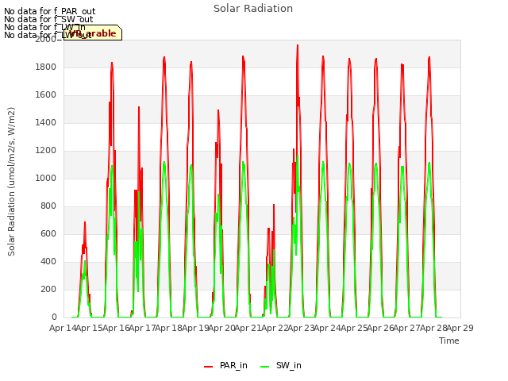Screen dimensions: 508x381
Task: Click the red PAR_in legend color marker
Action: tap(208, 367)
